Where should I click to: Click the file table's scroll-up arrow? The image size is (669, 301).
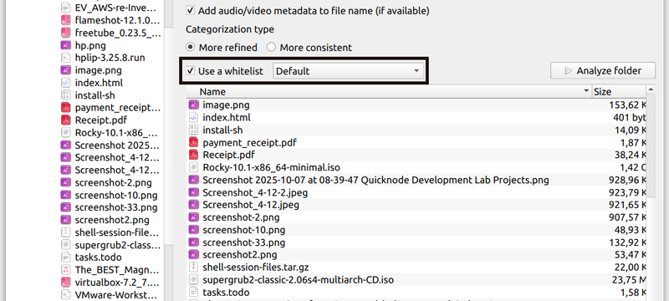click(x=651, y=89)
